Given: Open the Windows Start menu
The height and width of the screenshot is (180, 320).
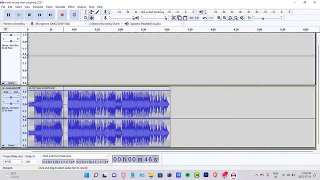Looking at the screenshot, I should click(86, 175).
